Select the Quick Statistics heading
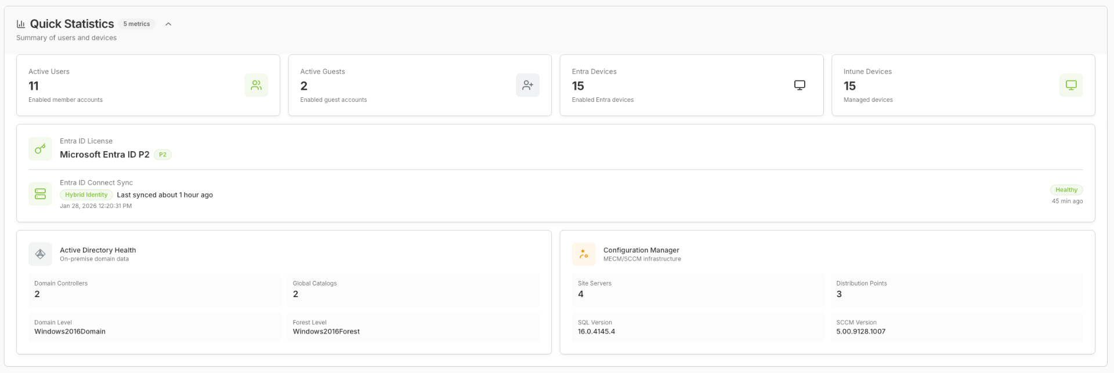 [72, 24]
